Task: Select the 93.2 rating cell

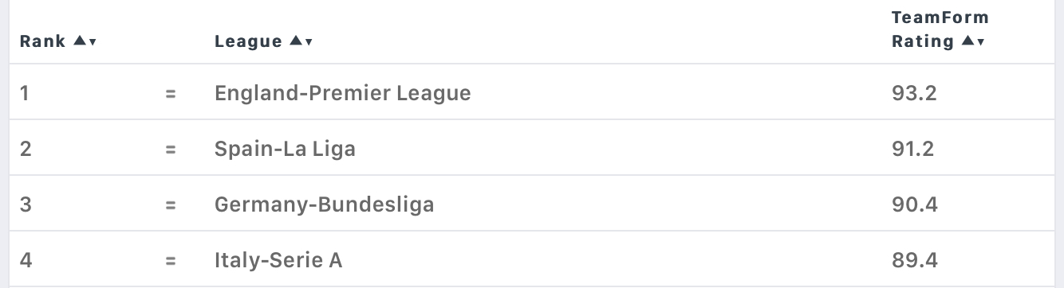Action: click(914, 93)
